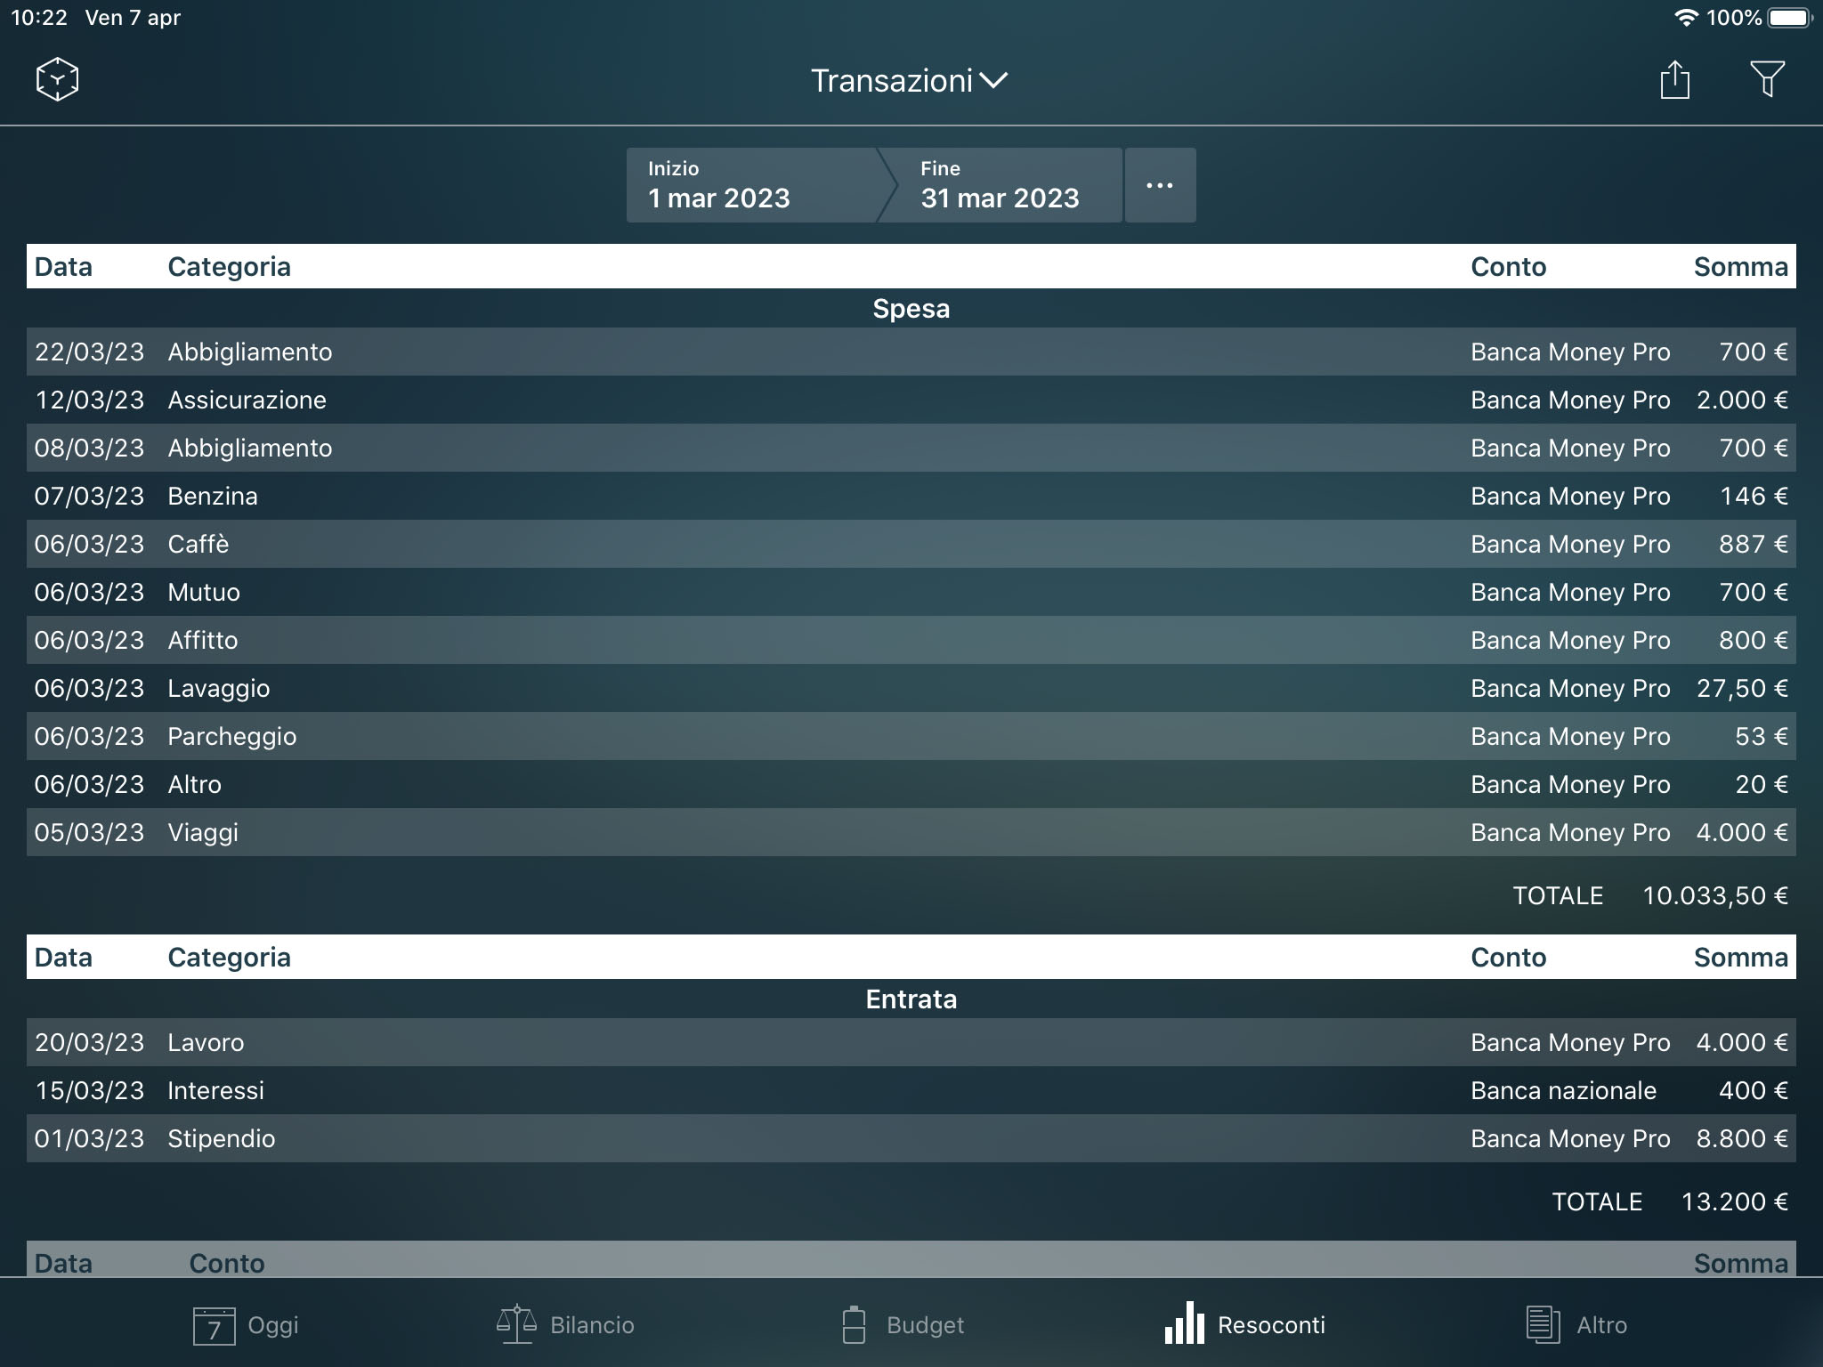Open more date options with the ellipsis button
This screenshot has height=1367, width=1823.
point(1160,185)
